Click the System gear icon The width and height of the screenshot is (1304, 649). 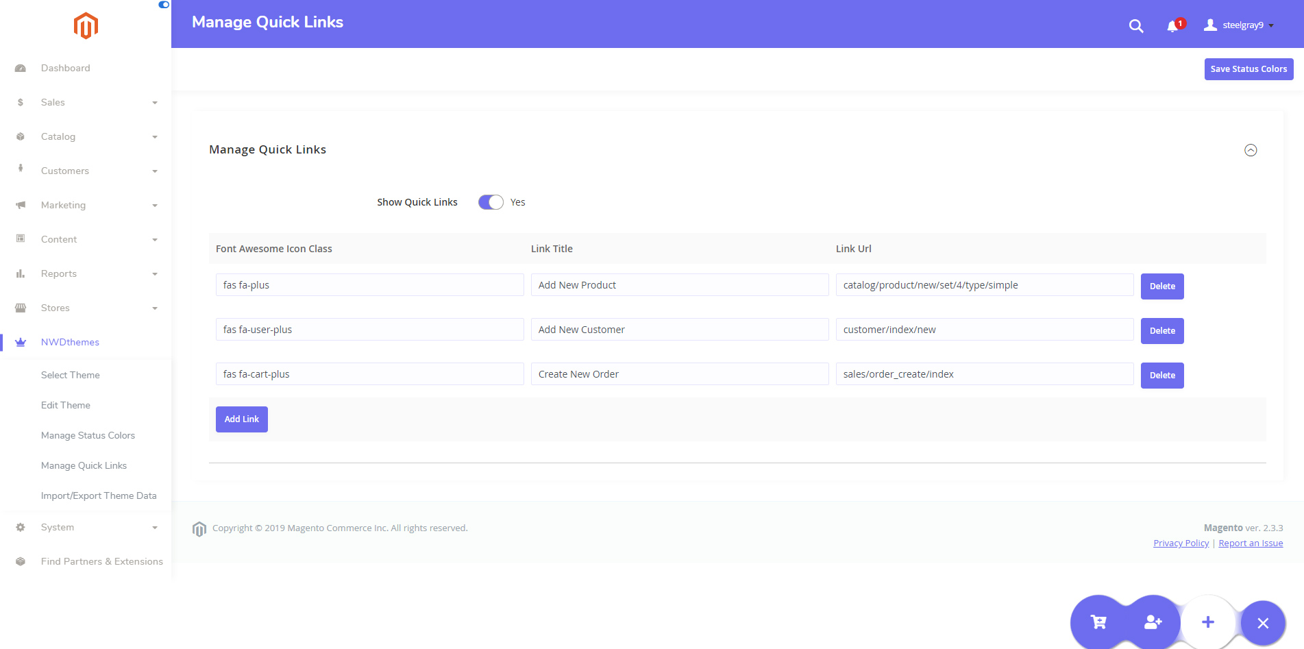pos(21,527)
